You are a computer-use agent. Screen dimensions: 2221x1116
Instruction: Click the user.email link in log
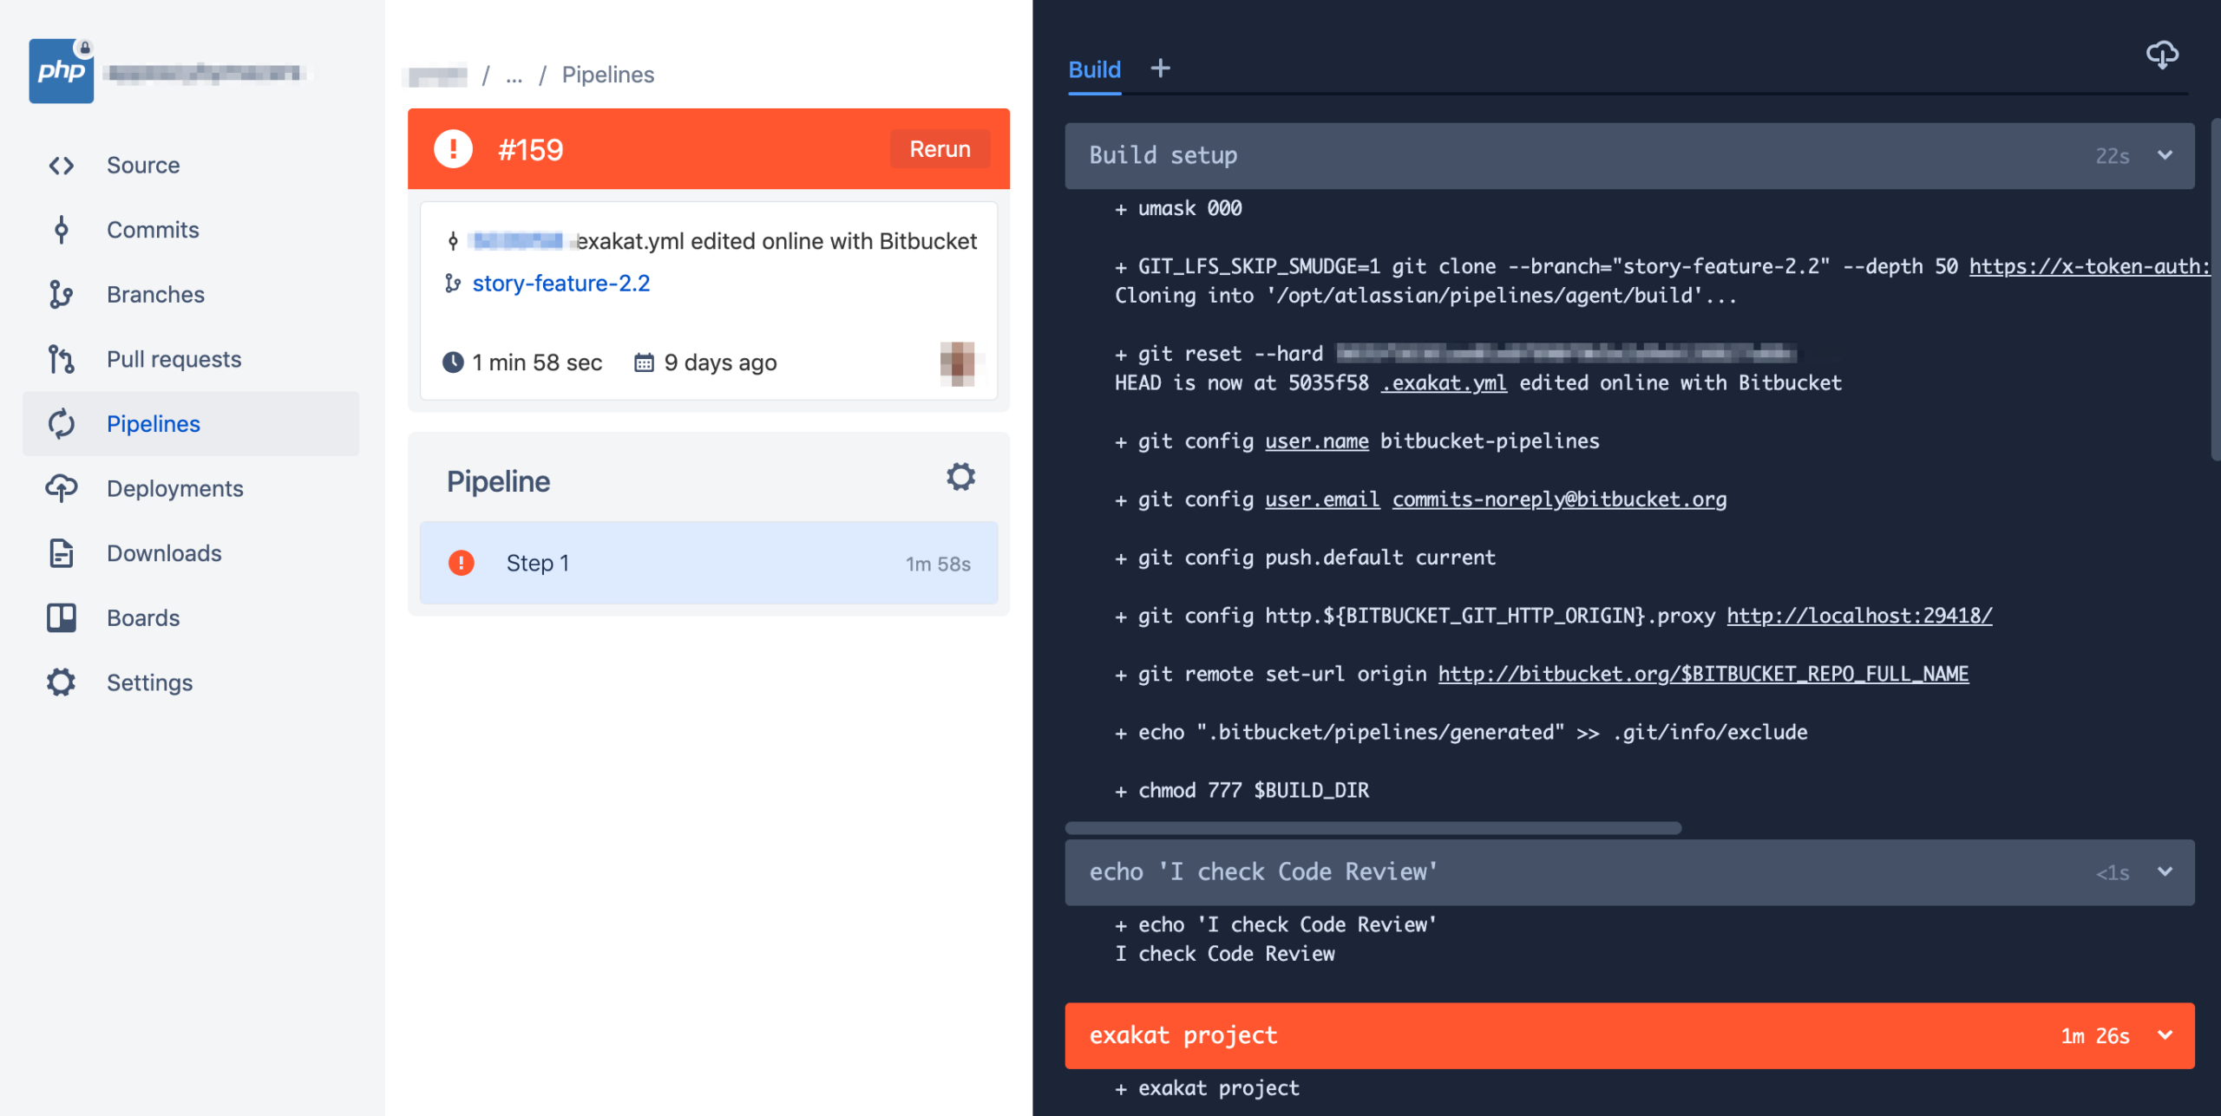(x=1322, y=499)
